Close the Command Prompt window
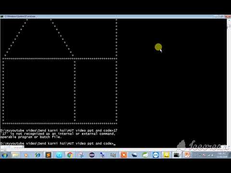The width and height of the screenshot is (231, 173). (228, 16)
